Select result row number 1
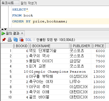Image resolution: width=109 pixels, height=101 pixels. pyautogui.click(x=6, y=51)
